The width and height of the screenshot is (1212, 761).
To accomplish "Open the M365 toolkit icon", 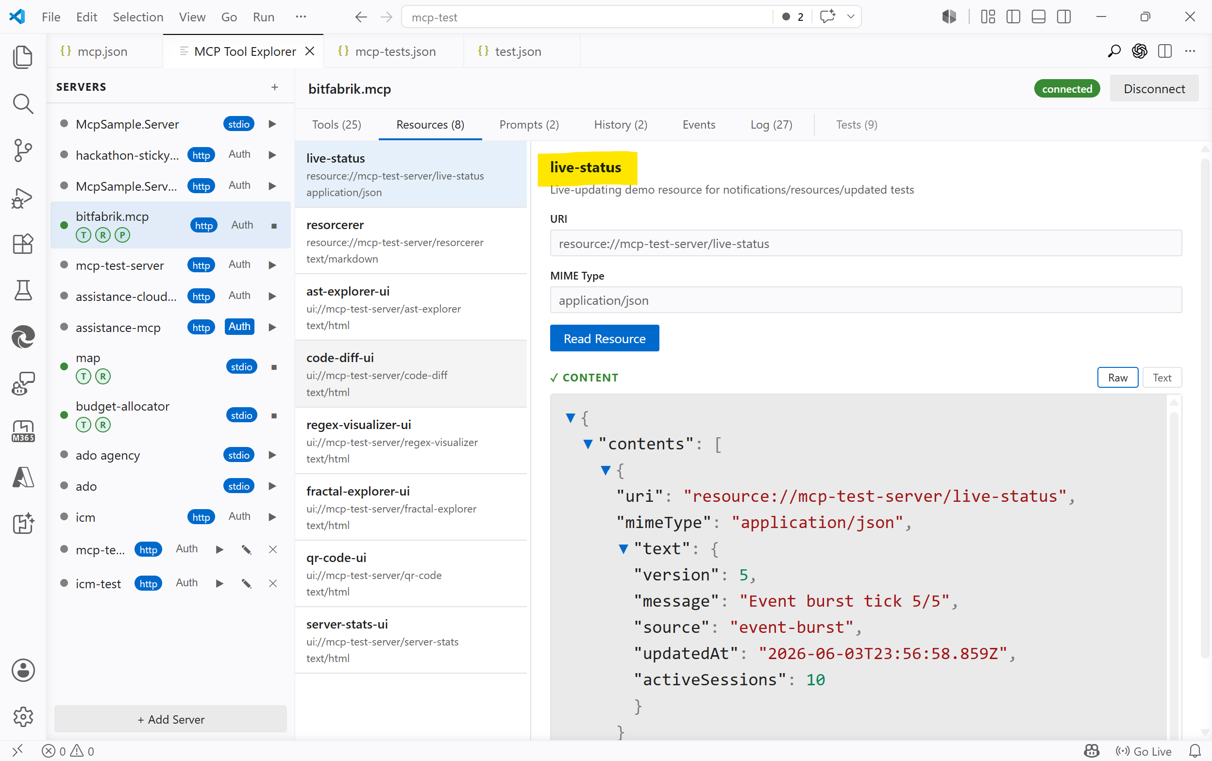I will (23, 431).
